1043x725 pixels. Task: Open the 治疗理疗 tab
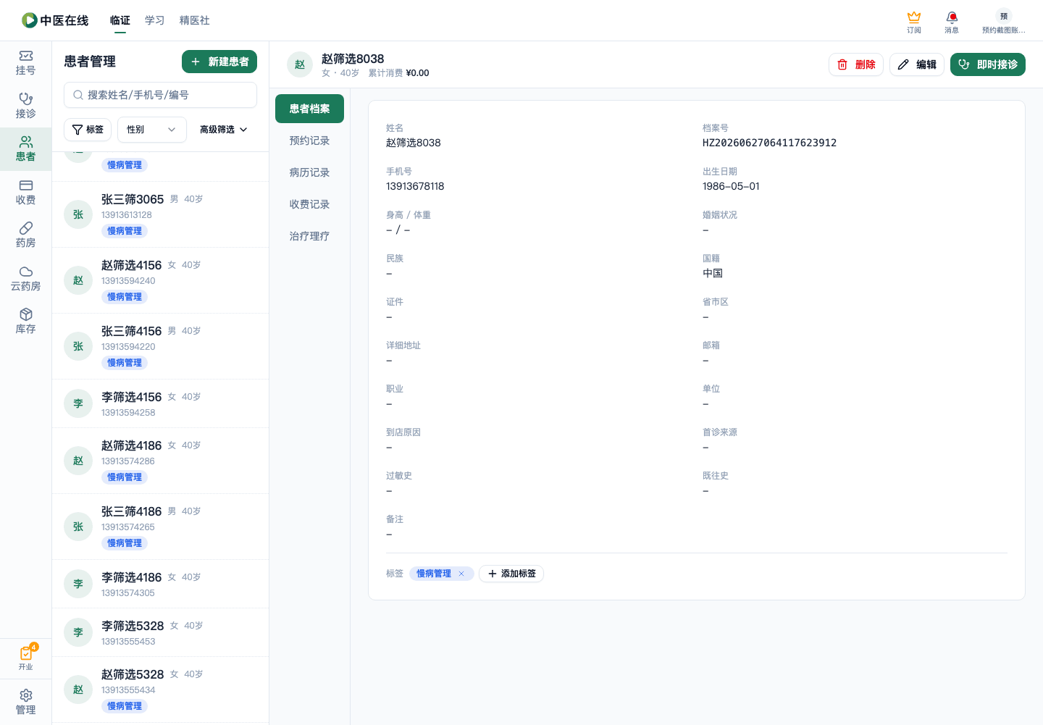point(309,236)
